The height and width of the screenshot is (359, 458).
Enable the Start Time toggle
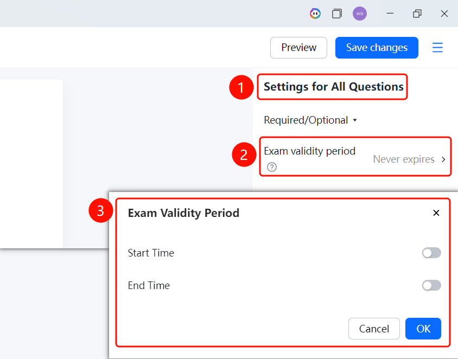tap(431, 253)
